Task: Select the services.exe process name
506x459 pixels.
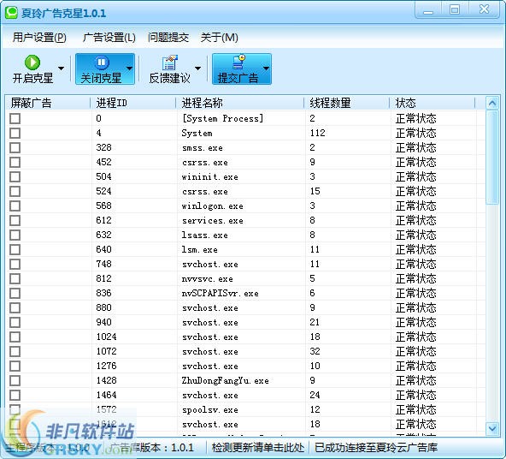Action: (212, 221)
